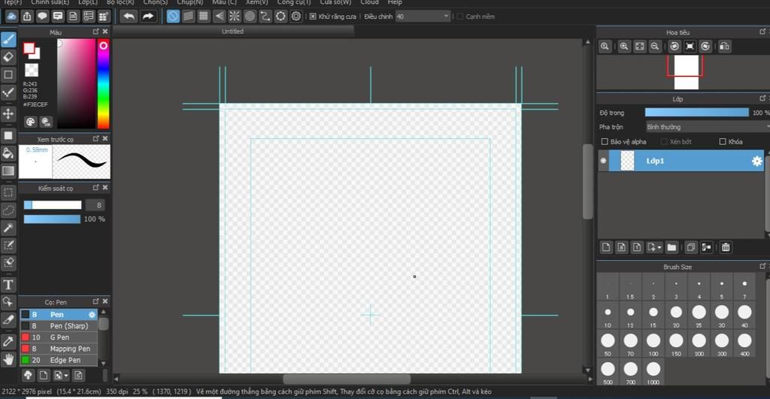Add a new layer folder
This screenshot has width=770, height=399.
pos(671,247)
